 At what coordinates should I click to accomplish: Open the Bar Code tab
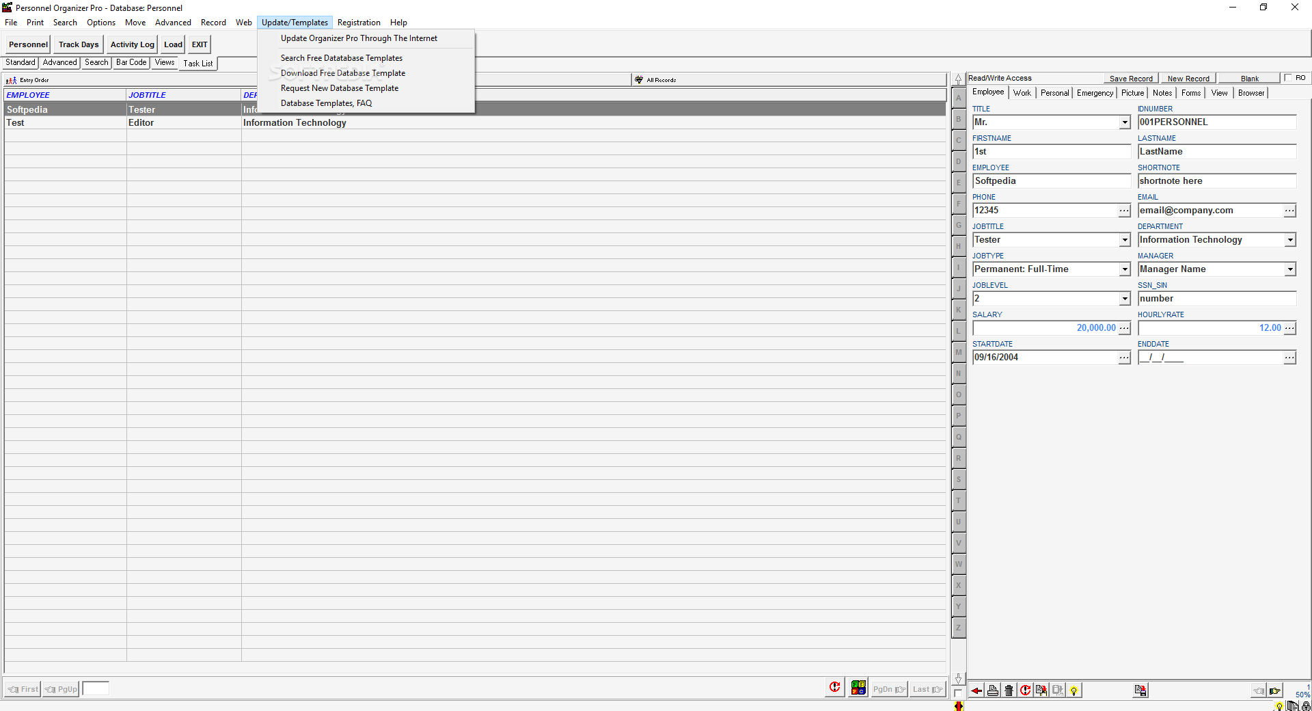tap(131, 62)
